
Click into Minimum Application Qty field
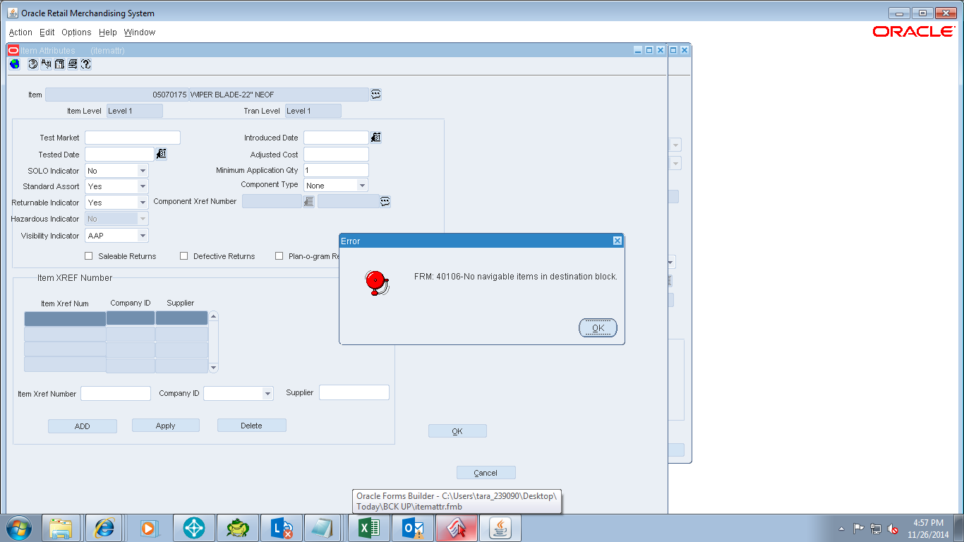pos(336,170)
